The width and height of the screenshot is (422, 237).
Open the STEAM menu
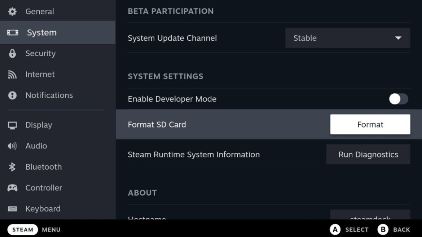pos(23,229)
